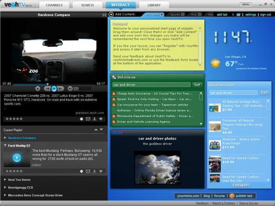Play the Ford Shelby GT thumbnail
This screenshot has height=206, width=275.
(17, 158)
